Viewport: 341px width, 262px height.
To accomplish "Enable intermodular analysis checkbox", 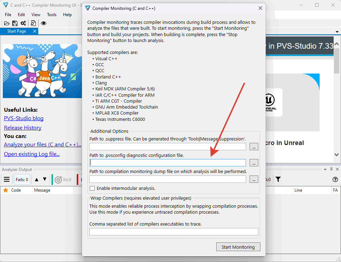I will pyautogui.click(x=92, y=188).
